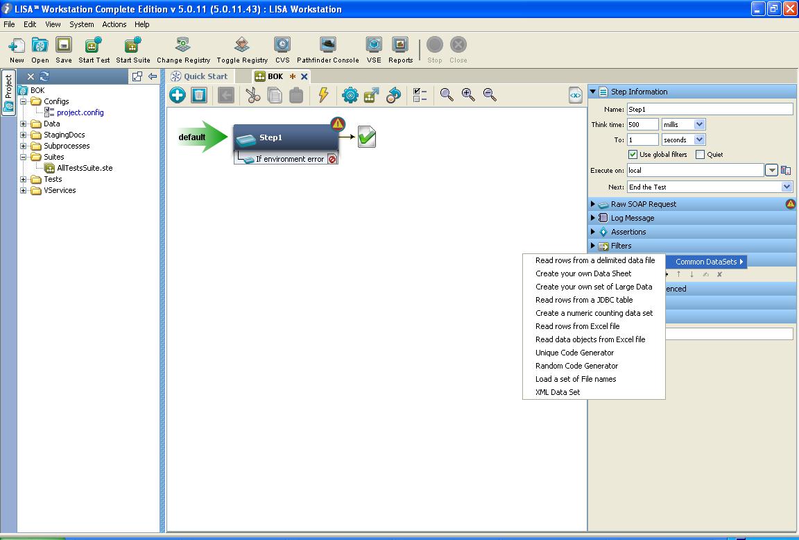The image size is (799, 540).
Task: Expand the Raw SOAP Request section
Action: coord(592,204)
